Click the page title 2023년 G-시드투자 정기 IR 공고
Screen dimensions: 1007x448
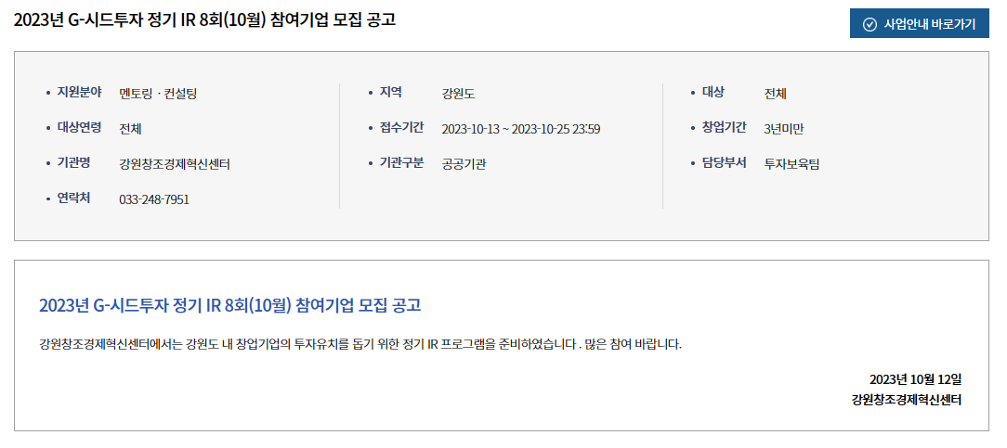[x=205, y=19]
